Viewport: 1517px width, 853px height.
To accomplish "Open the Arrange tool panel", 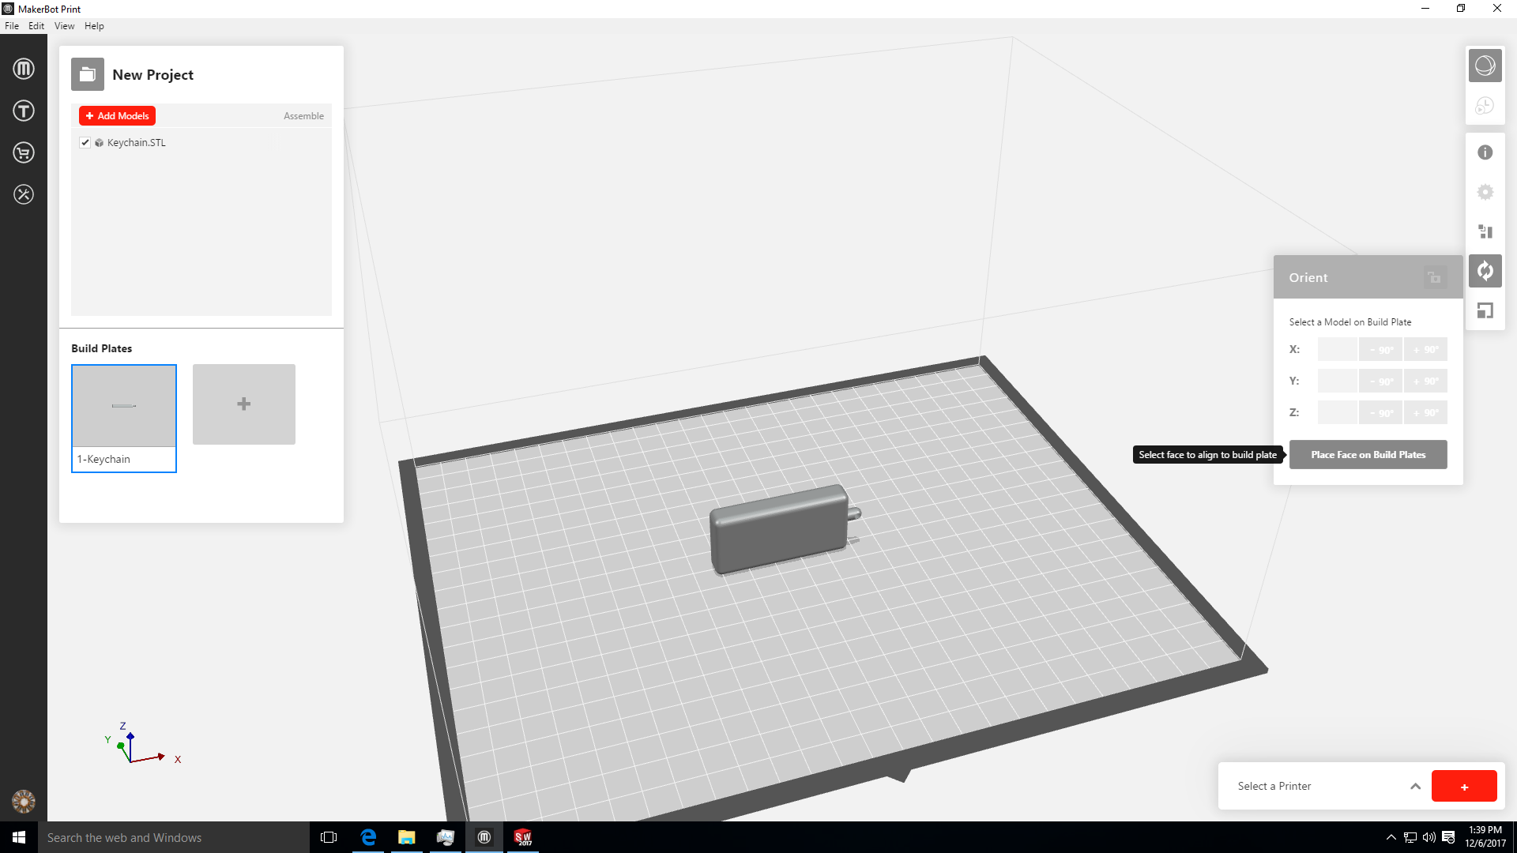I will click(1485, 231).
